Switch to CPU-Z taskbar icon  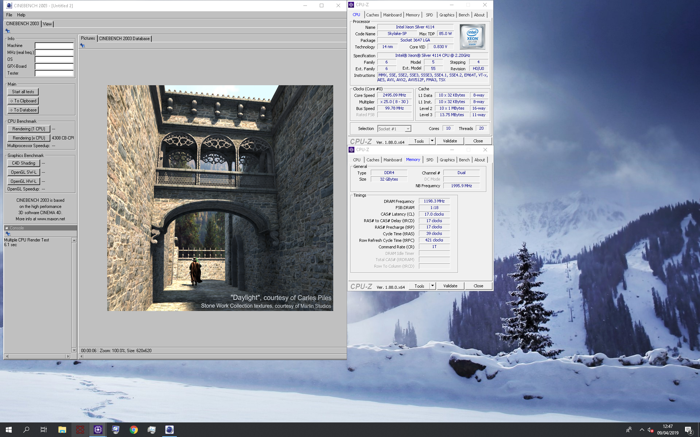pos(98,430)
